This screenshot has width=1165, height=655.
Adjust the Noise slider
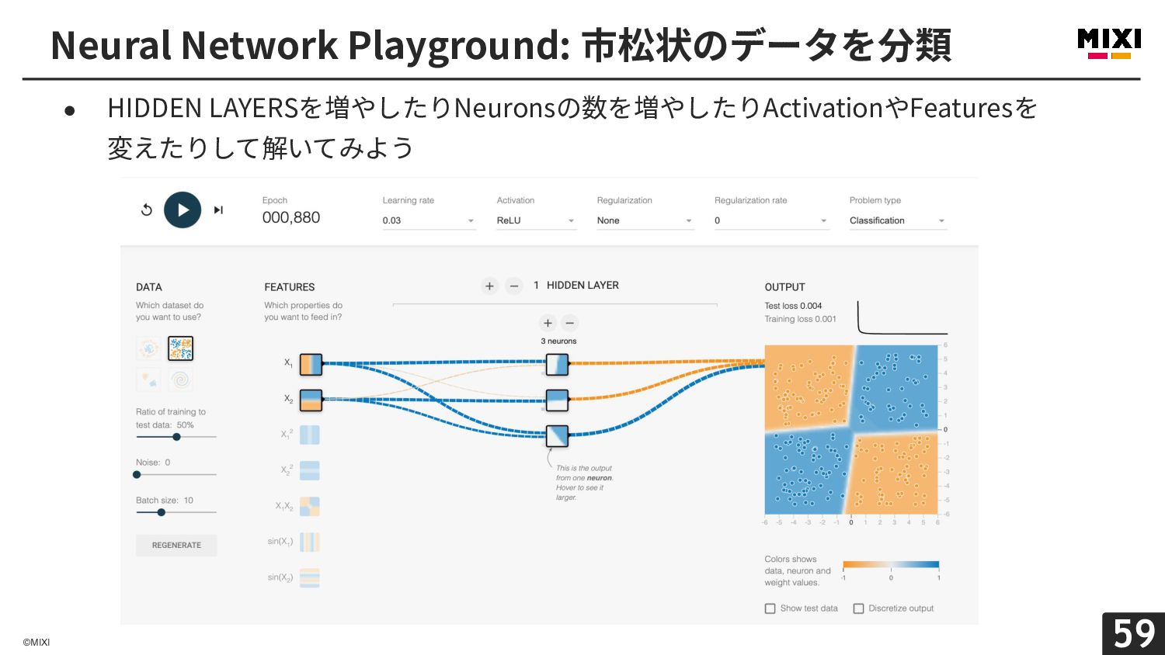(x=176, y=474)
